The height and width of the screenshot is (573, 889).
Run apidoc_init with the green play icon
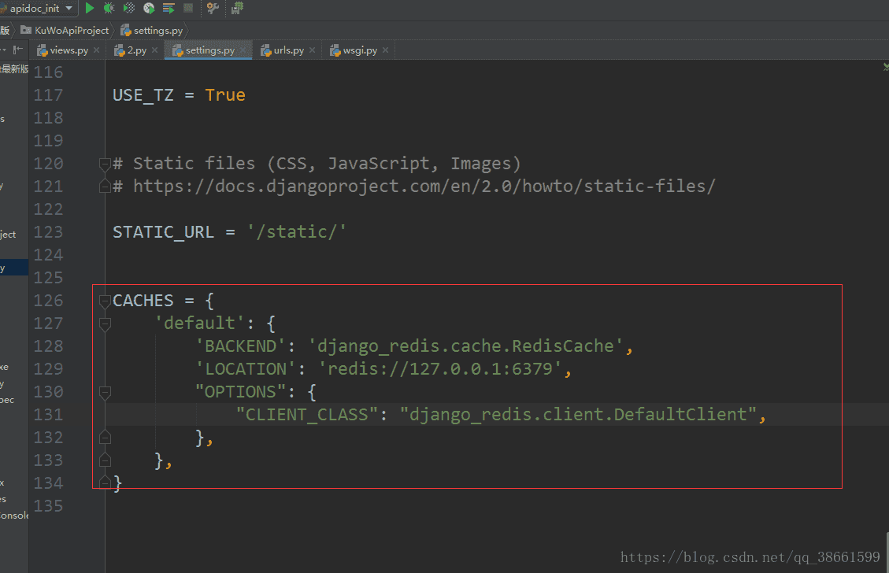pyautogui.click(x=89, y=8)
